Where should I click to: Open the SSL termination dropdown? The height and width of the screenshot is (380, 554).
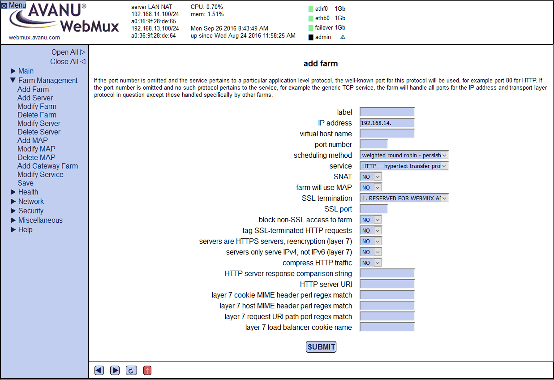404,198
